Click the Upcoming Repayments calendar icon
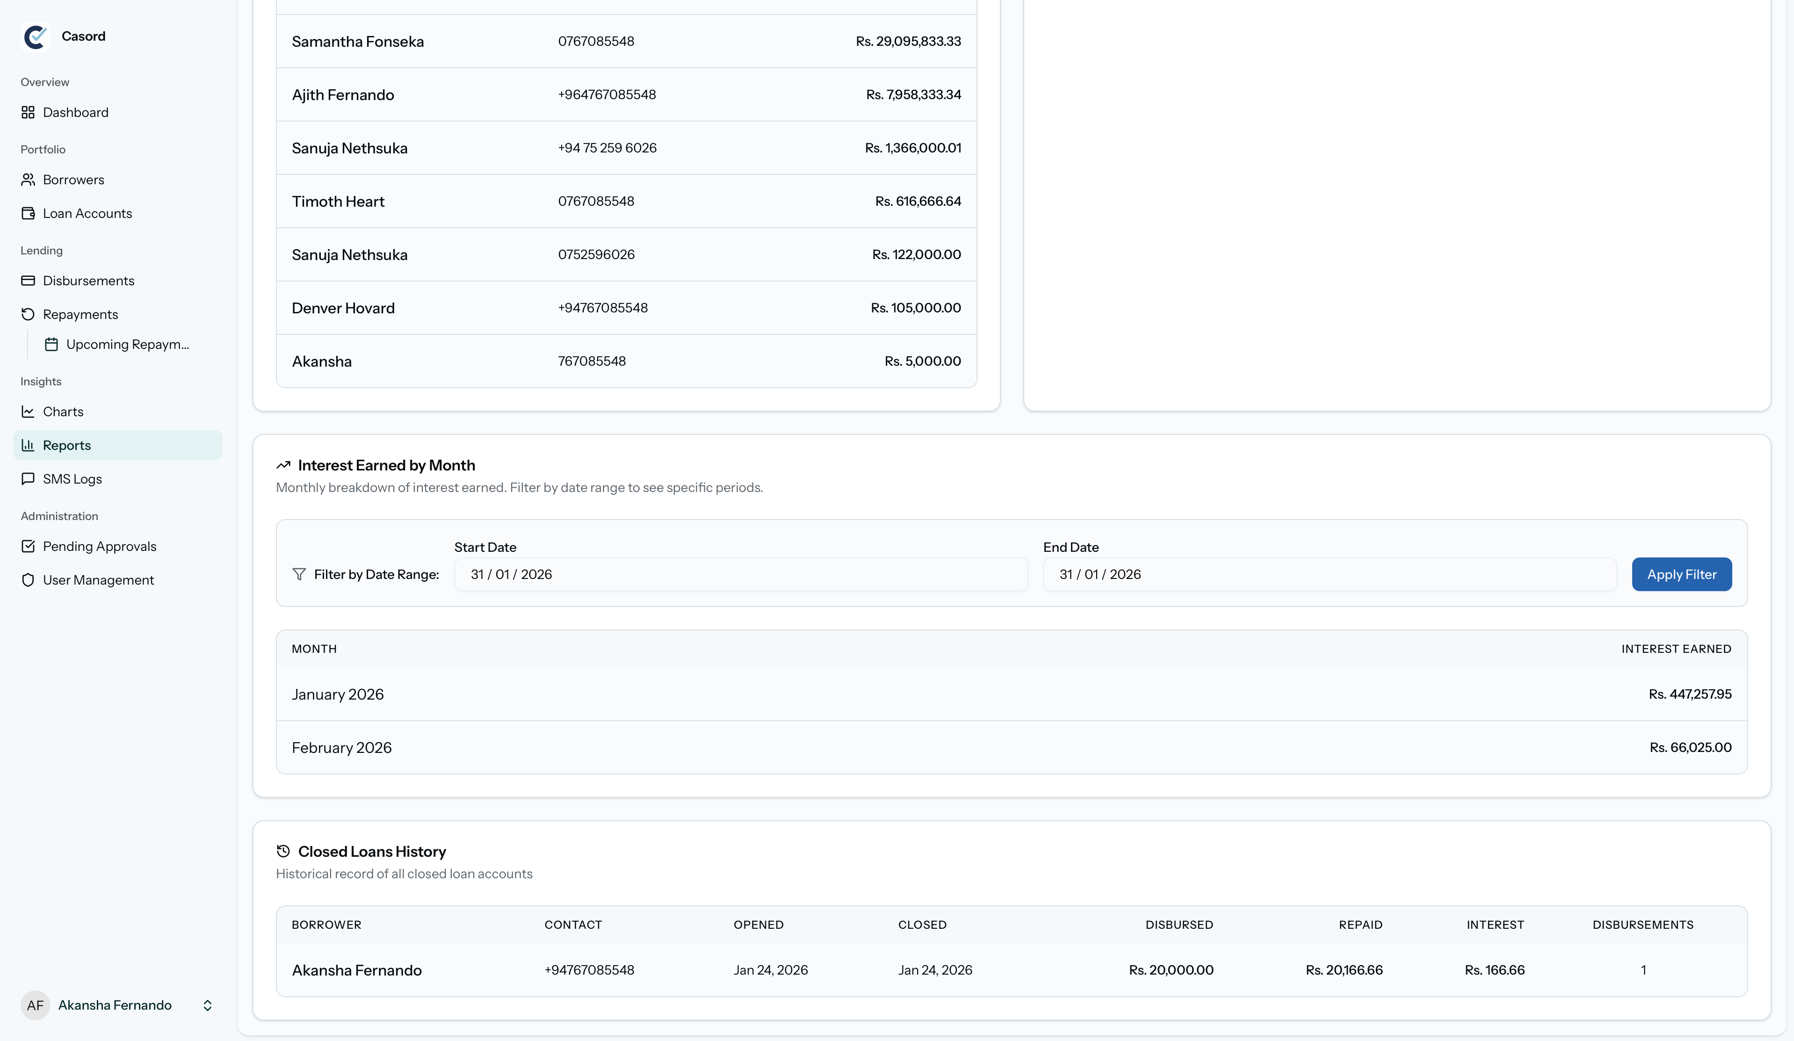This screenshot has height=1041, width=1794. pos(51,345)
